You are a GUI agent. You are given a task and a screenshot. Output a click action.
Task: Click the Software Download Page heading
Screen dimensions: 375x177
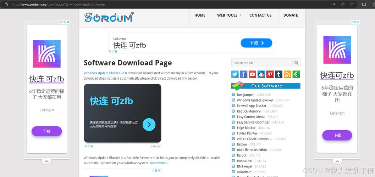pos(128,63)
